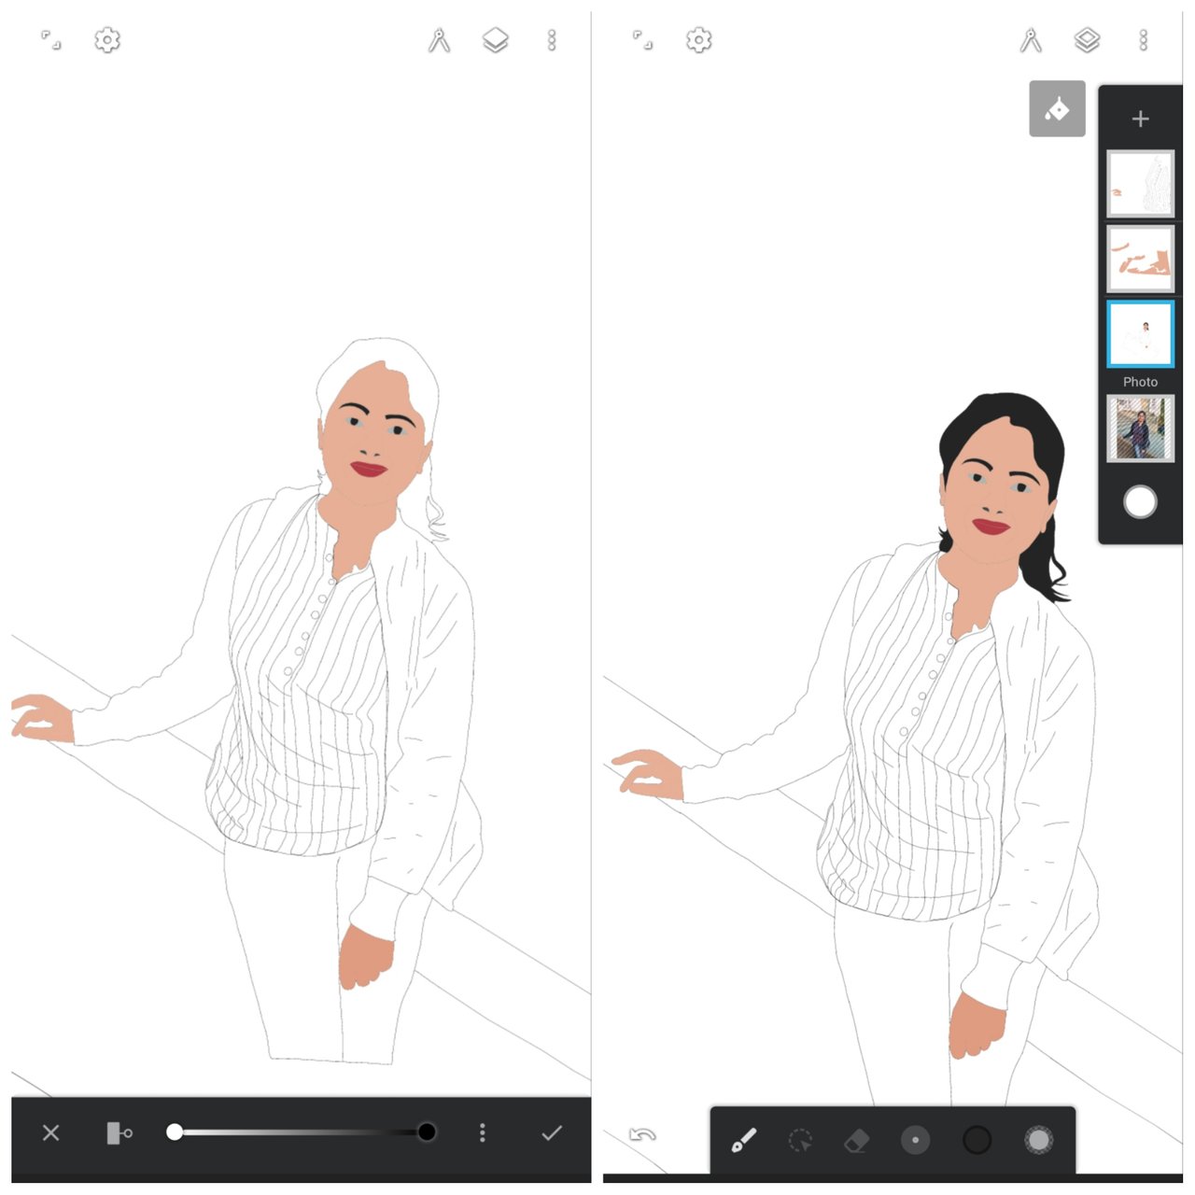Undo last stroke with arrow icon
Screen dimensions: 1195x1195
pyautogui.click(x=642, y=1135)
